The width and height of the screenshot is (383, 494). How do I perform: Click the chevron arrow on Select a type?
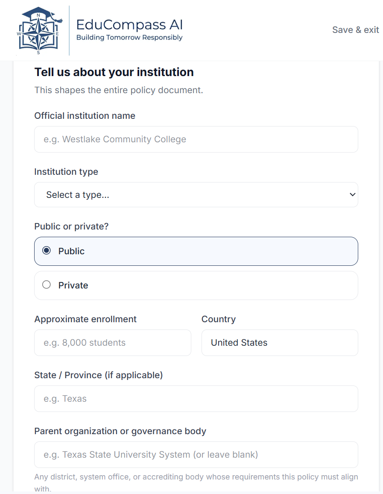tap(353, 195)
